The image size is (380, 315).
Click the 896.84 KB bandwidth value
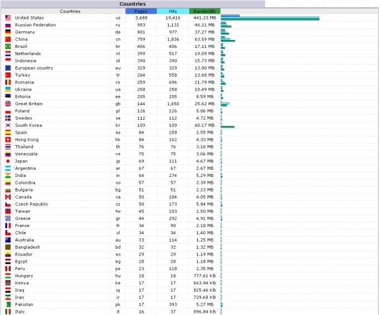[x=204, y=312]
